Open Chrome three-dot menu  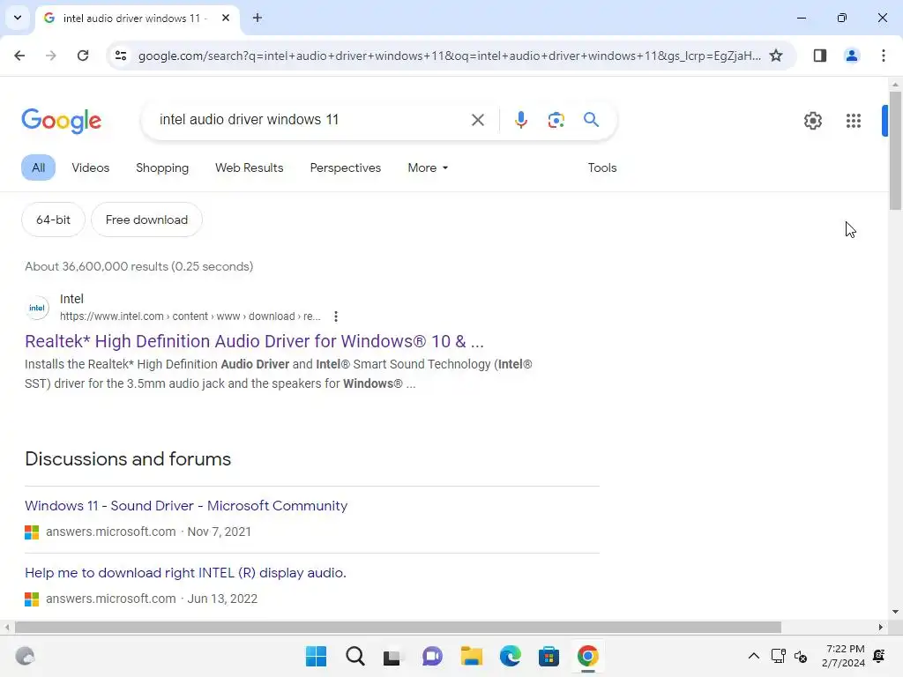(884, 56)
